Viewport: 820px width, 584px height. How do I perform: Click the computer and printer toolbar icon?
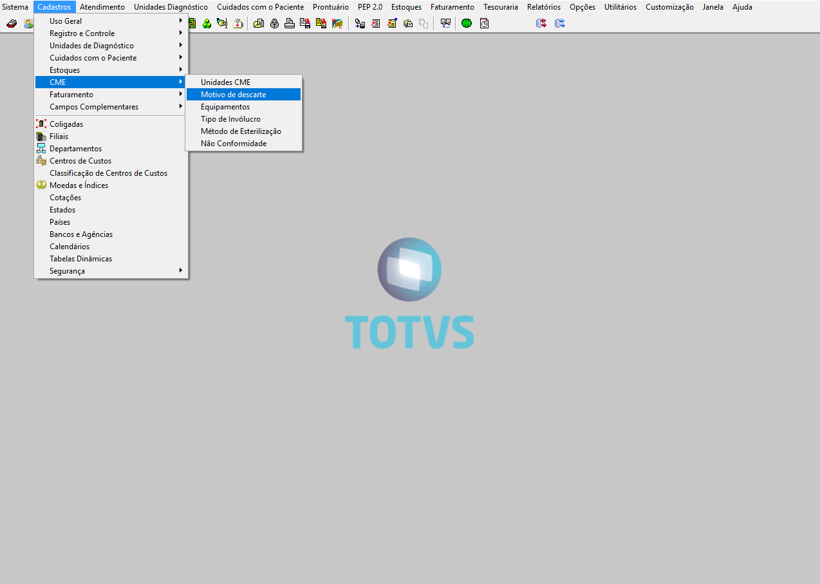click(x=360, y=23)
